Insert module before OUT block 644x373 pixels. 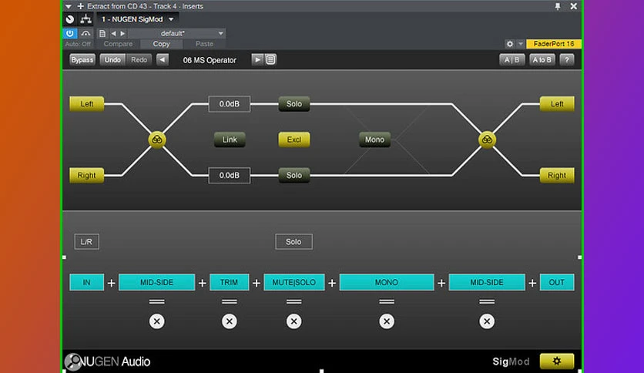pyautogui.click(x=532, y=283)
